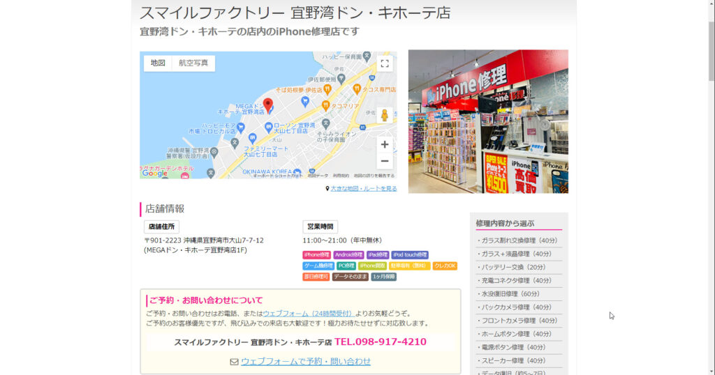Click the red location pin on the map

(x=268, y=105)
